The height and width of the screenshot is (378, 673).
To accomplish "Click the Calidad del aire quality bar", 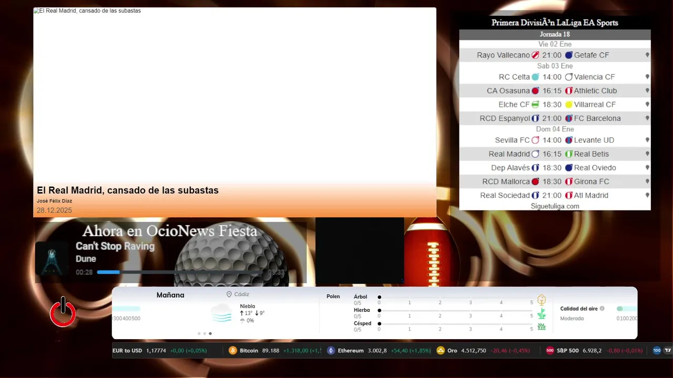I will tap(627, 309).
